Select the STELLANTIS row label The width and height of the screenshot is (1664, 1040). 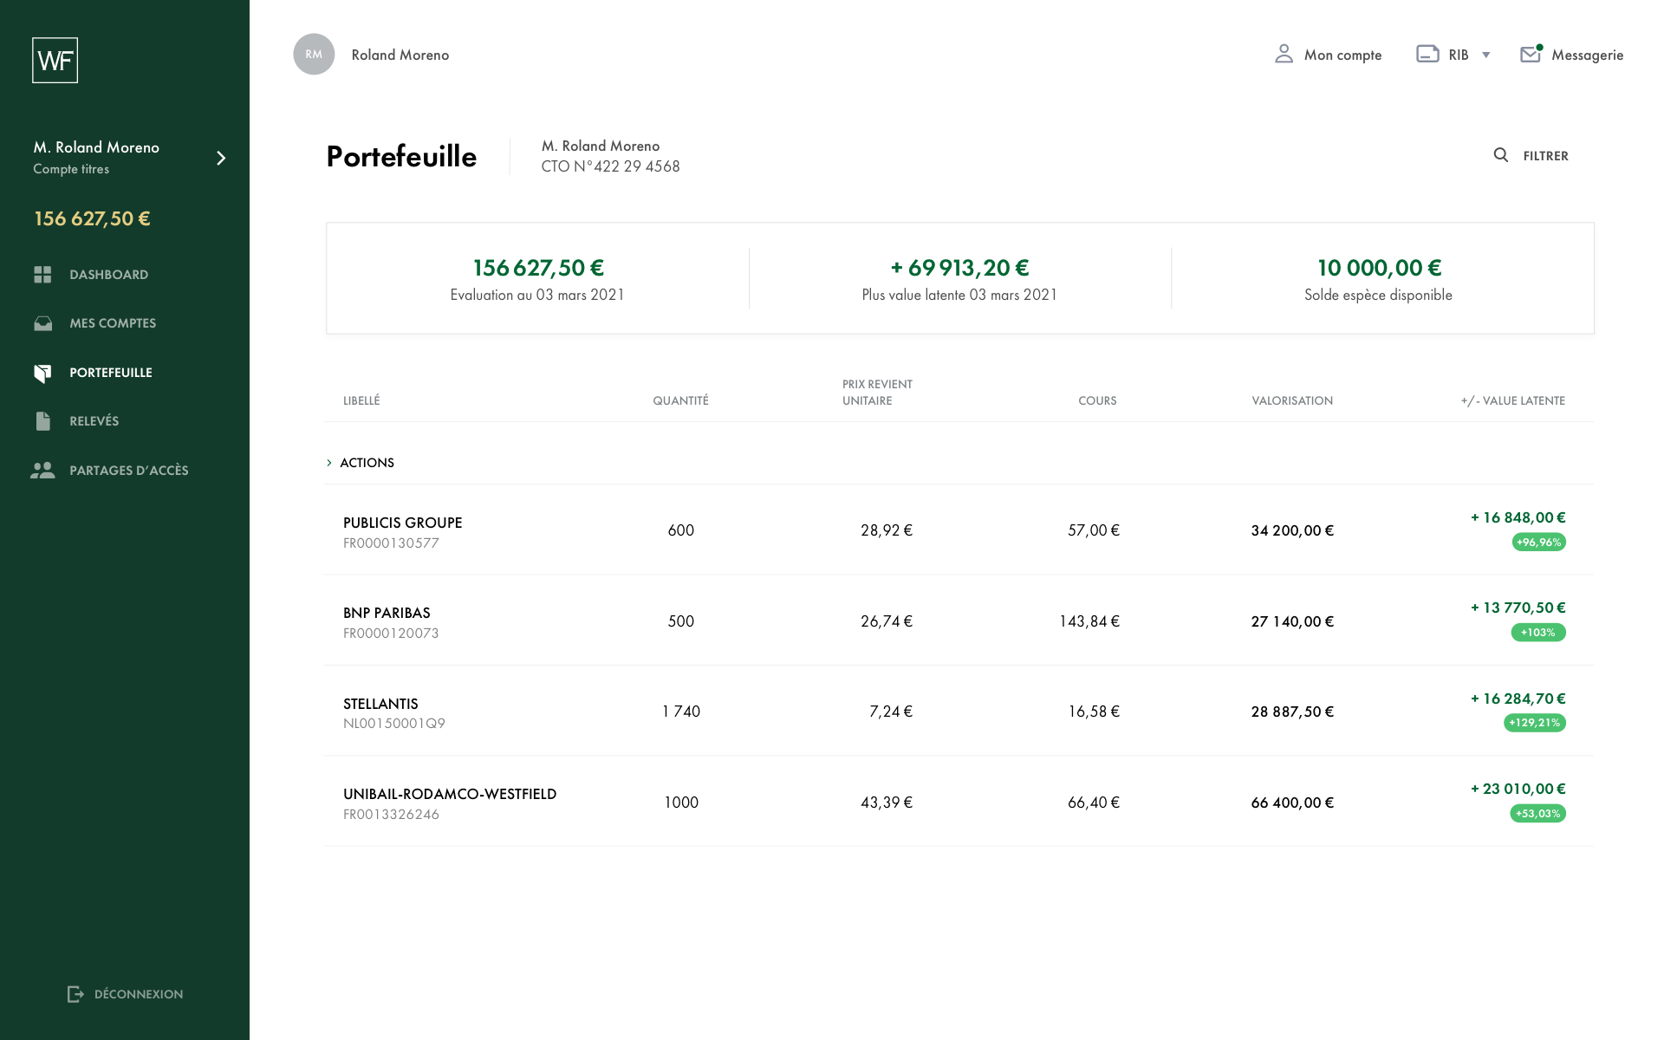tap(380, 704)
